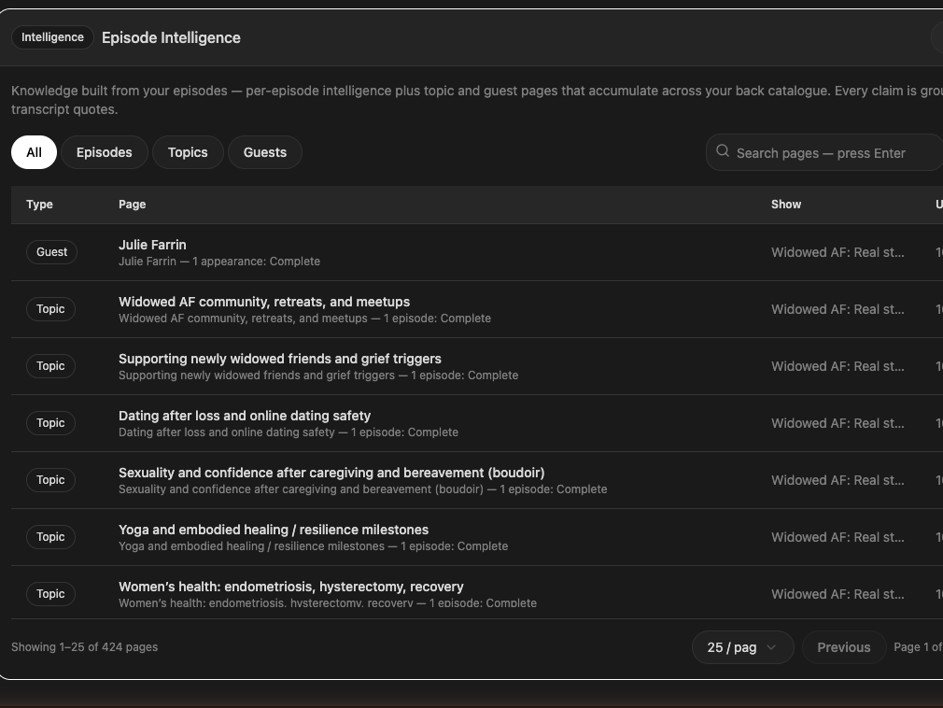943x708 pixels.
Task: Select the All filter tab
Action: tap(34, 152)
